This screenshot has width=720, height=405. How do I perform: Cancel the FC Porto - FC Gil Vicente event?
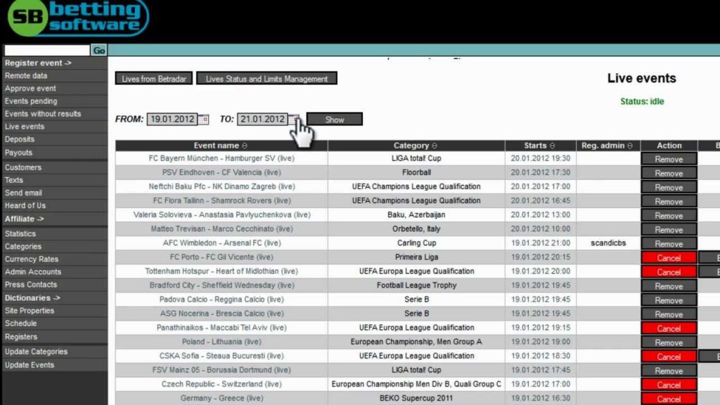click(x=669, y=258)
